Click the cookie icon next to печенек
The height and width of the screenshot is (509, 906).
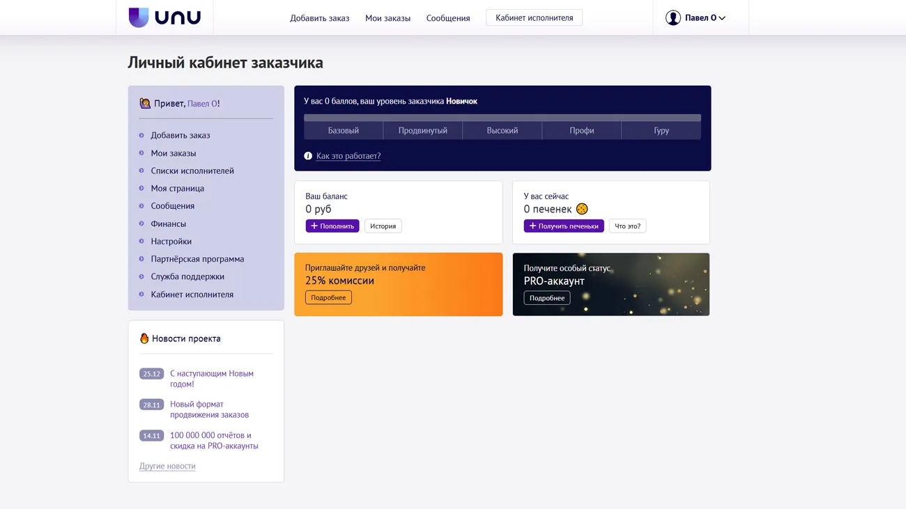[582, 209]
